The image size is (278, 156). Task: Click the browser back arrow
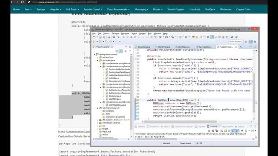coord(12,2)
